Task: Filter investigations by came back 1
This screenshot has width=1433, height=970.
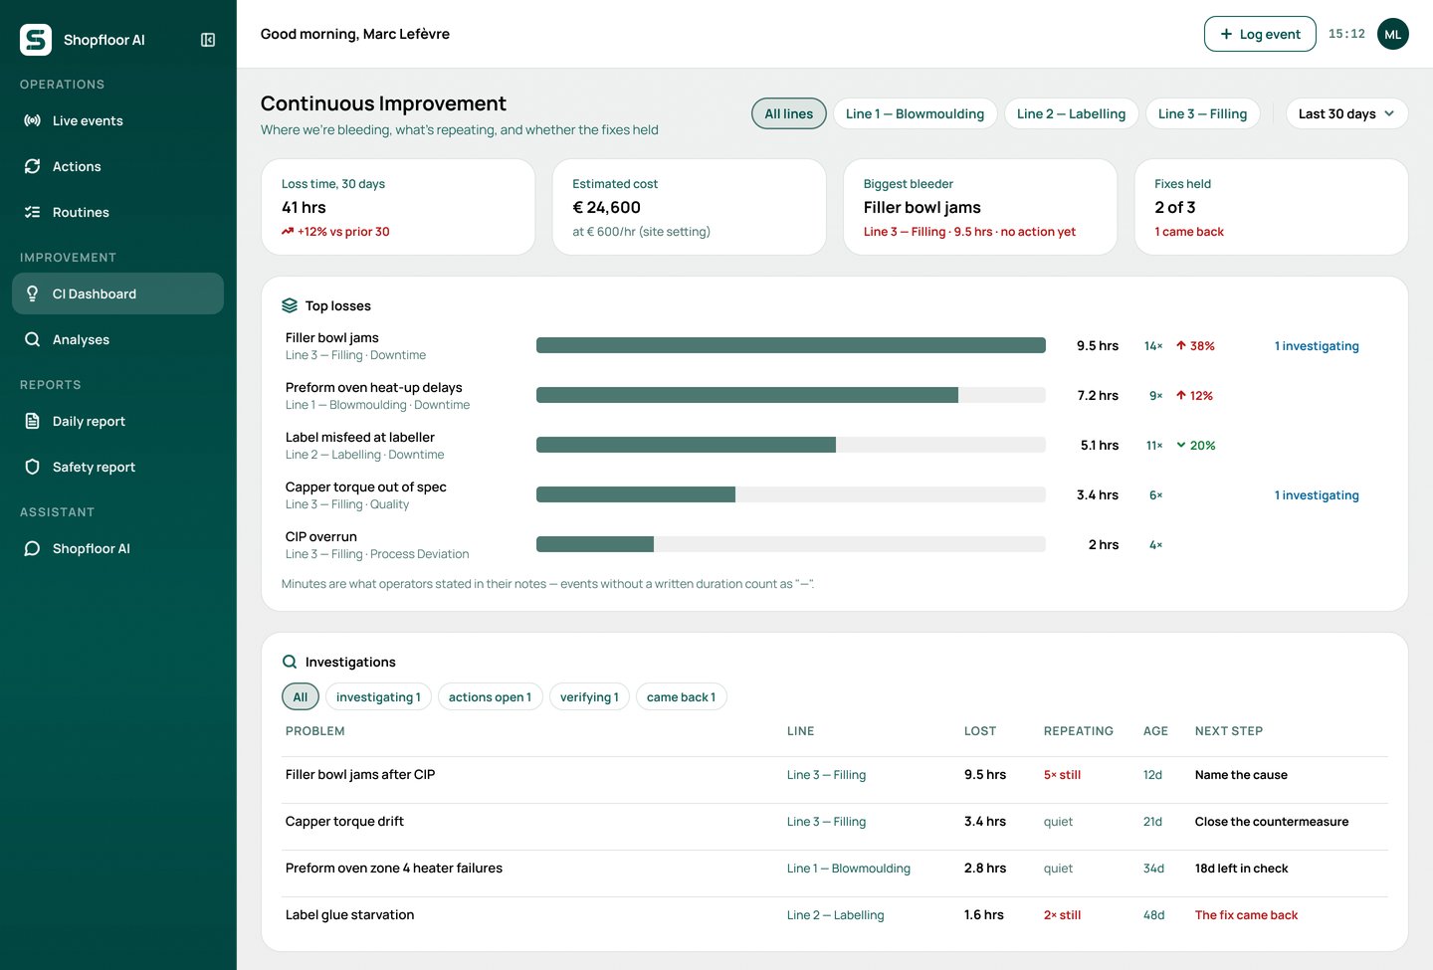Action: [681, 696]
